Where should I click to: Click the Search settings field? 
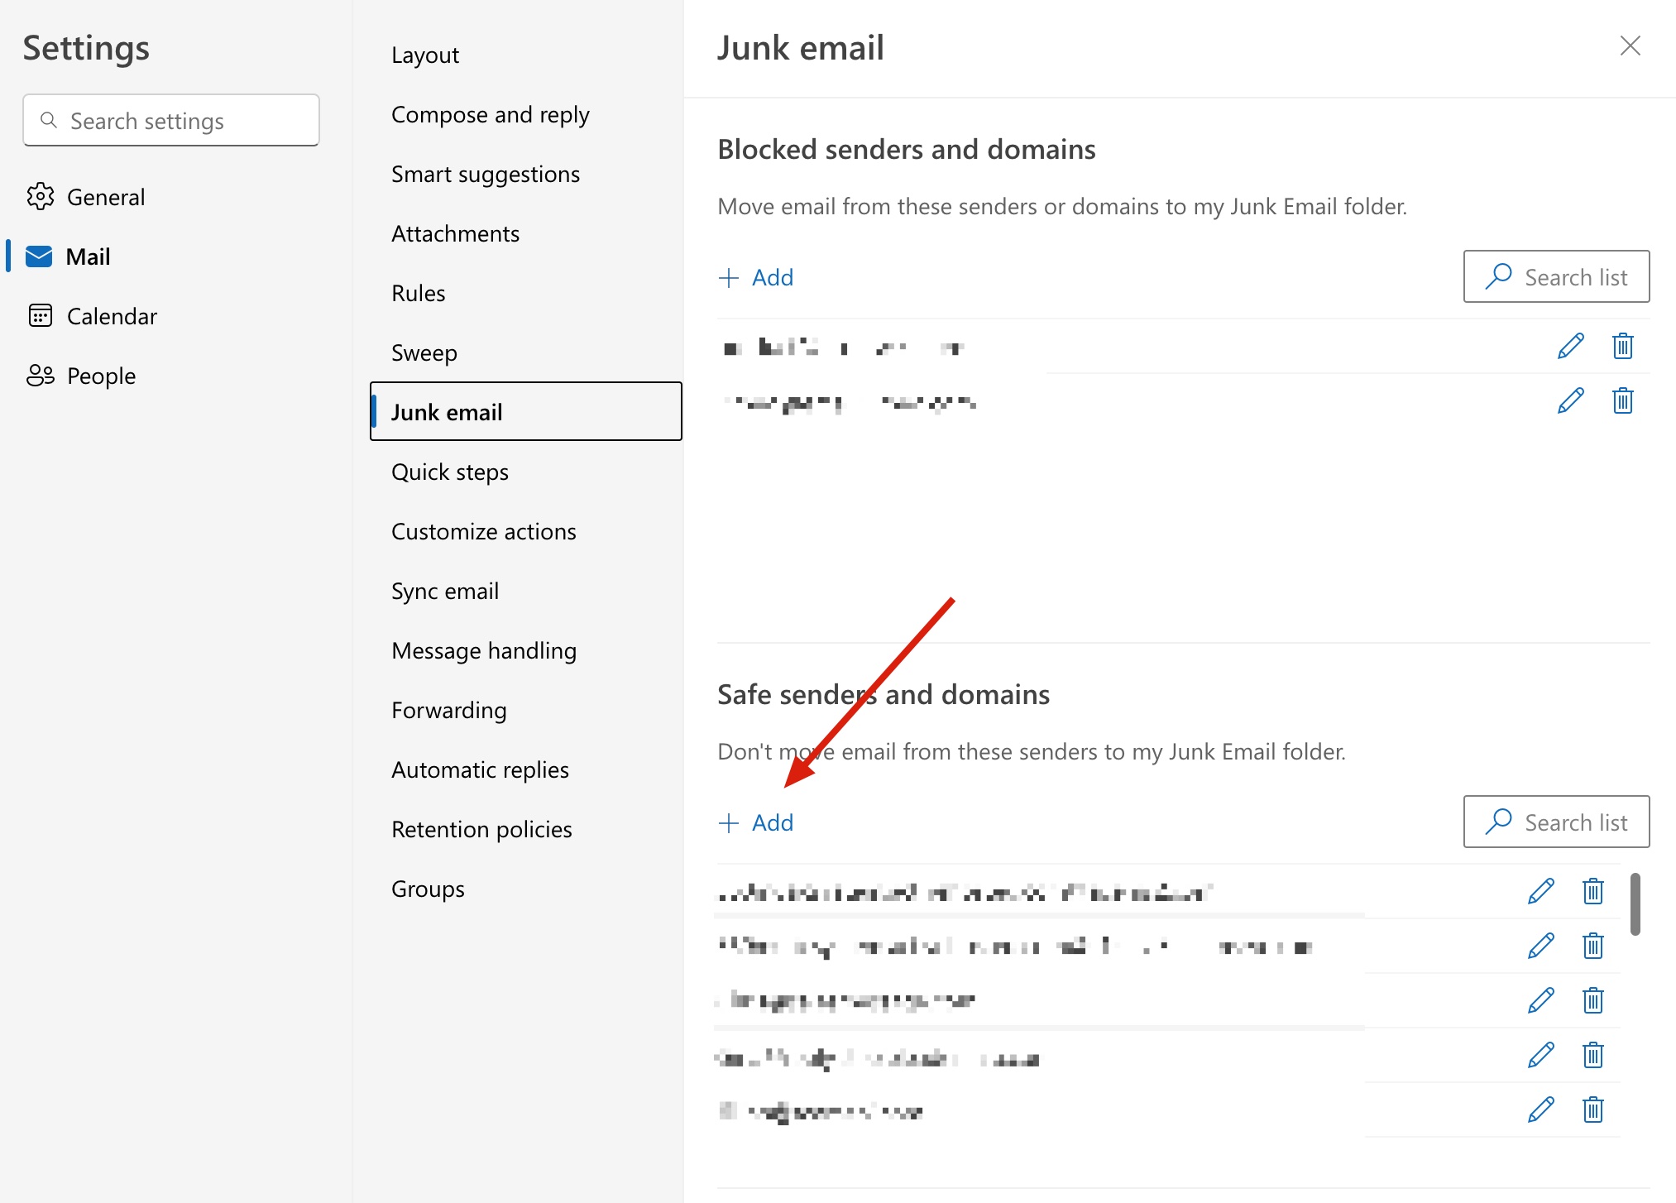[171, 121]
